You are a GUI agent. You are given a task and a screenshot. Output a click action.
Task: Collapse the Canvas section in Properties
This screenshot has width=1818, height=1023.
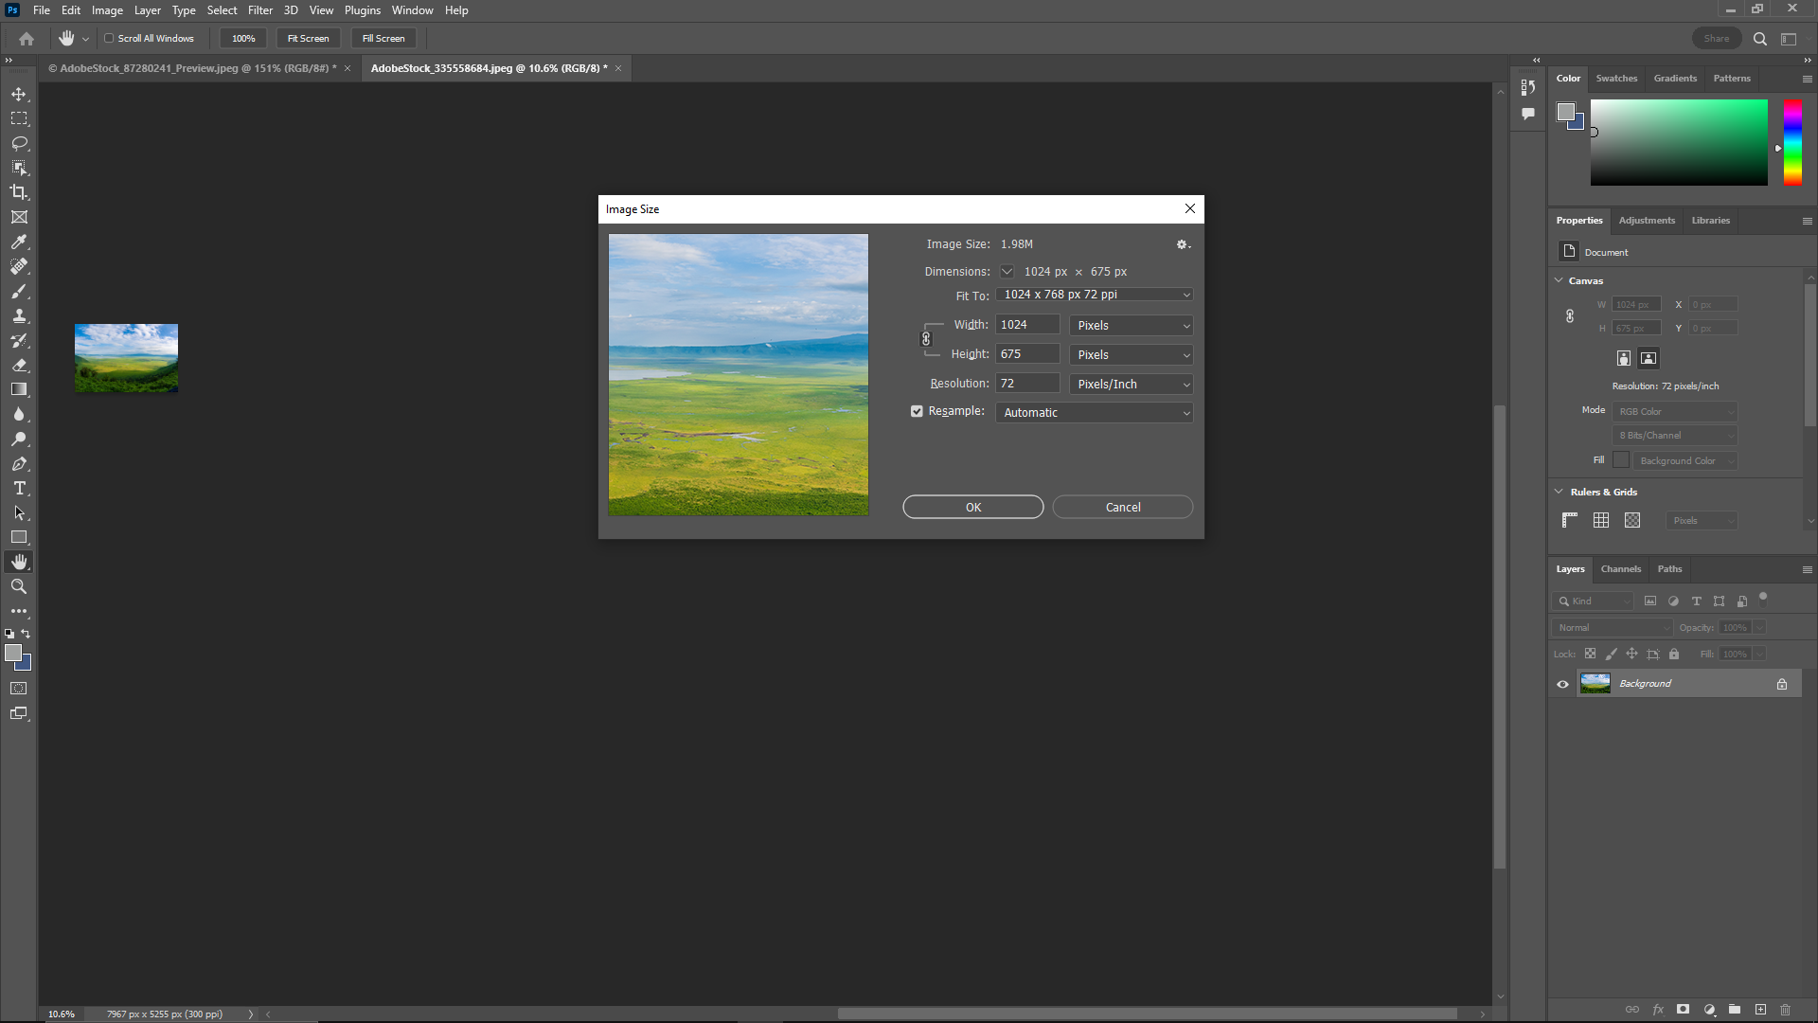[1560, 280]
